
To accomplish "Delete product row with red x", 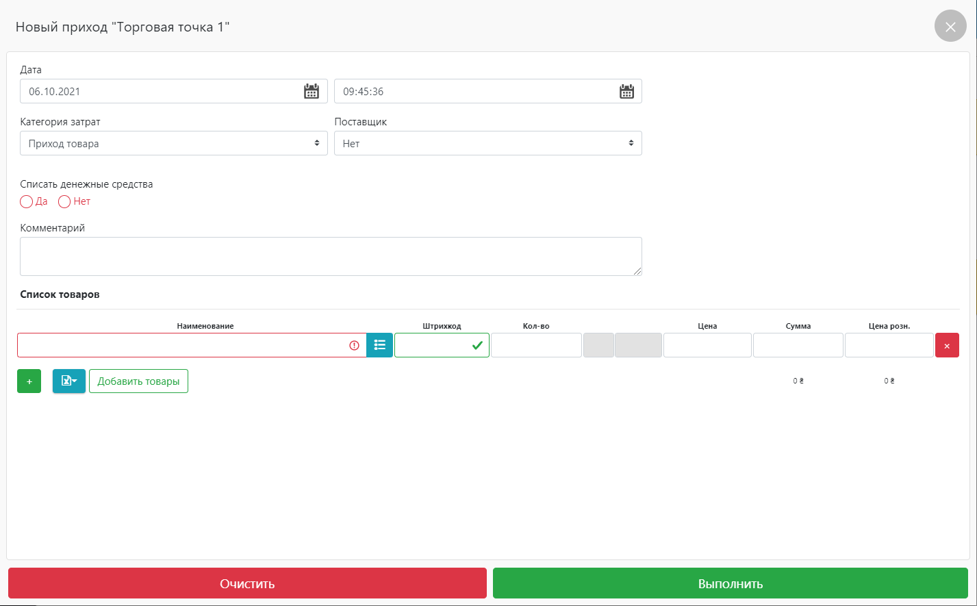I will point(947,346).
